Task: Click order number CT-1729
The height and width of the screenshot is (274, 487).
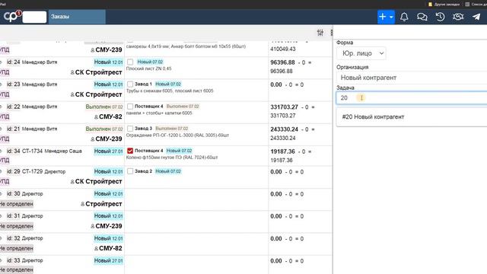Action: click(x=32, y=171)
